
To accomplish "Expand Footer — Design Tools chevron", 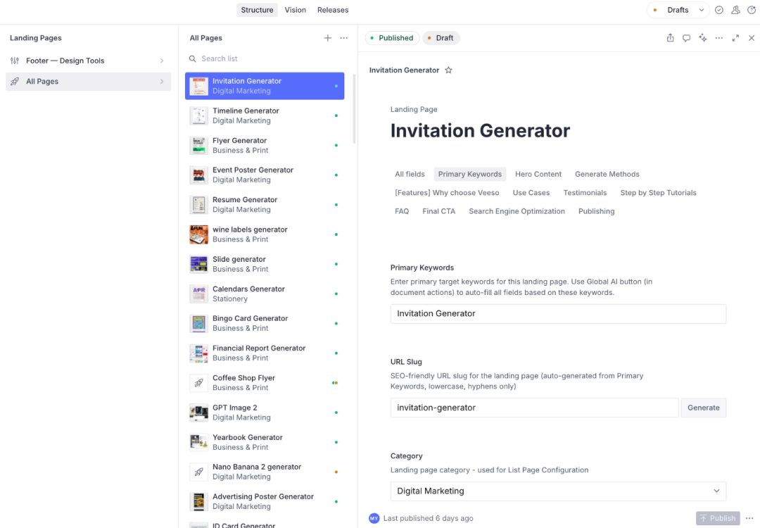I will click(162, 61).
